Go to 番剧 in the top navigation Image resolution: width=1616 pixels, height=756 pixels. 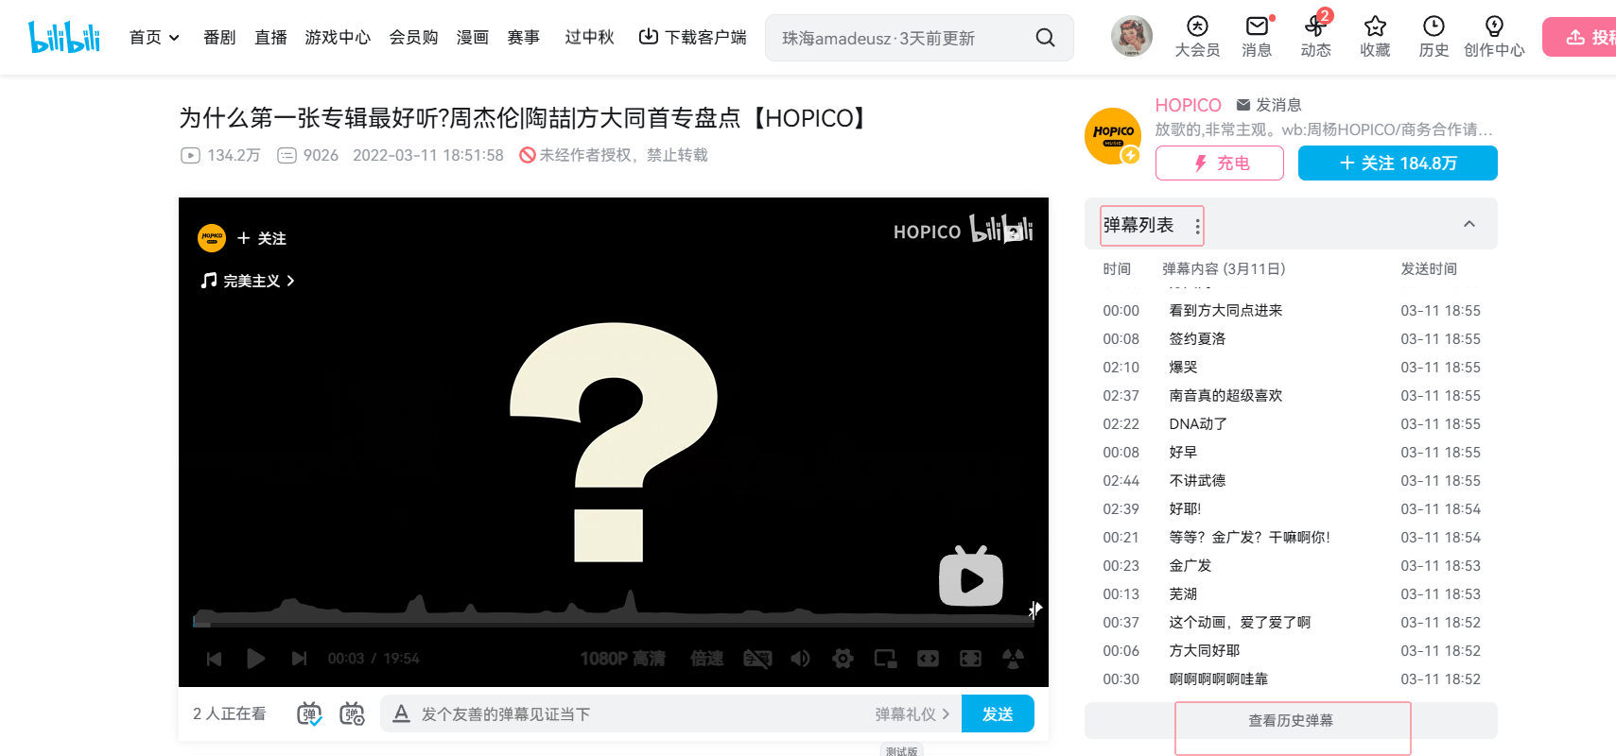pos(219,38)
